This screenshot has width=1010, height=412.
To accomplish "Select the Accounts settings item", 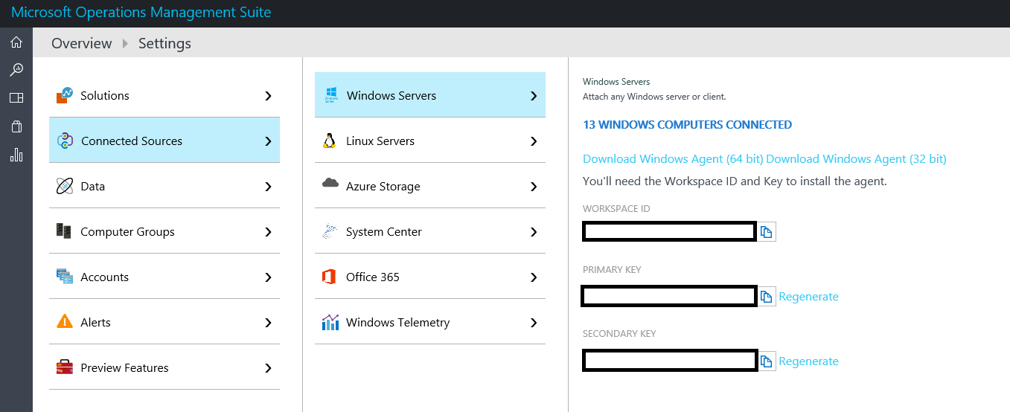I will click(x=164, y=277).
